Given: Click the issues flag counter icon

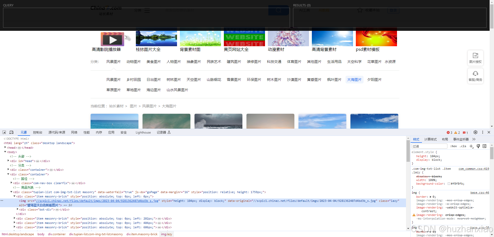Looking at the screenshot, I should coord(465,132).
